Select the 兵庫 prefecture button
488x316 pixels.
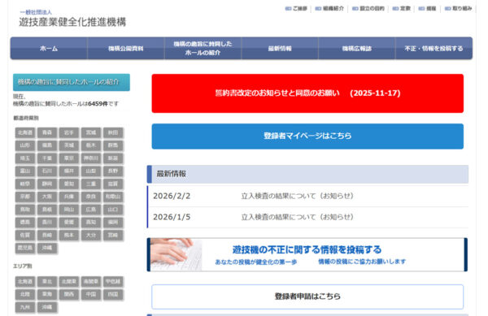(x=69, y=197)
